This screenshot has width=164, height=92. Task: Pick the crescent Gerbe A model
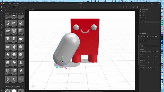point(8,23)
